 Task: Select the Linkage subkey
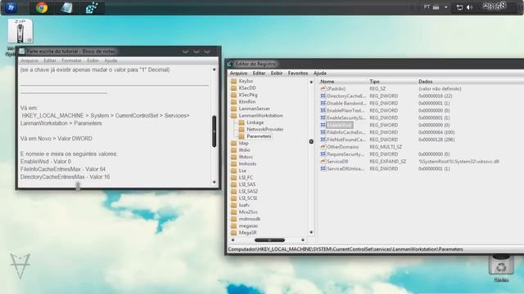pyautogui.click(x=255, y=122)
